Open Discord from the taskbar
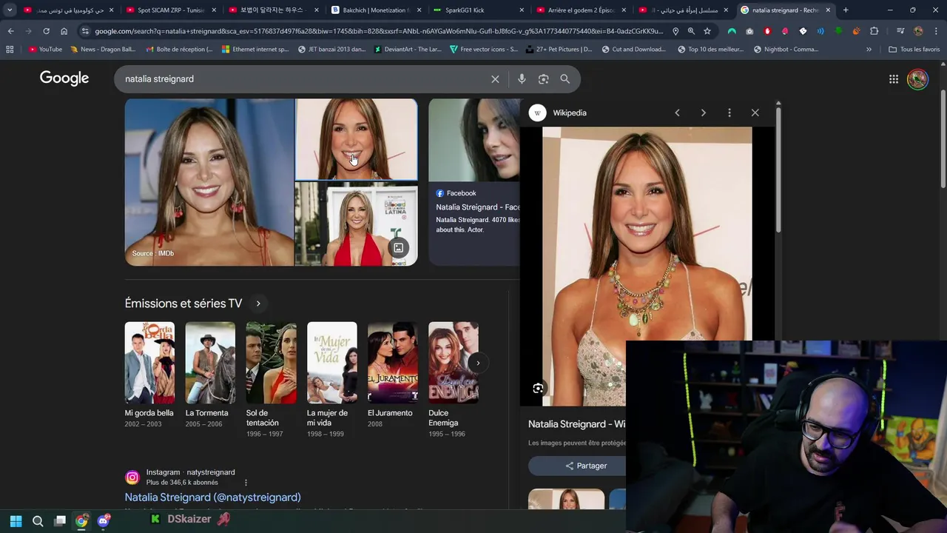Image resolution: width=947 pixels, height=533 pixels. (x=104, y=521)
